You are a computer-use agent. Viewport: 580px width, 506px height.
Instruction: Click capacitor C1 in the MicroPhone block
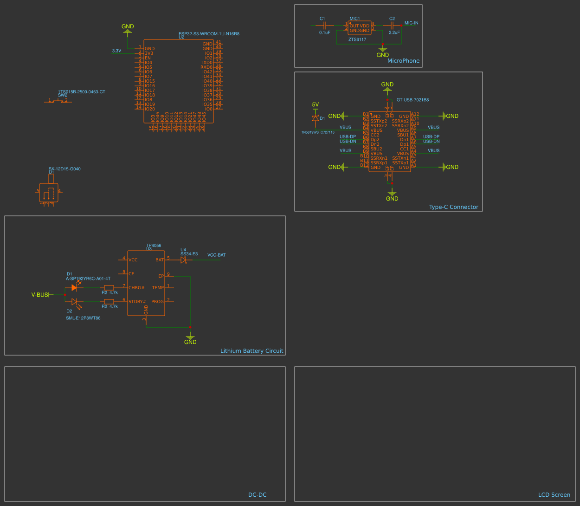click(325, 26)
